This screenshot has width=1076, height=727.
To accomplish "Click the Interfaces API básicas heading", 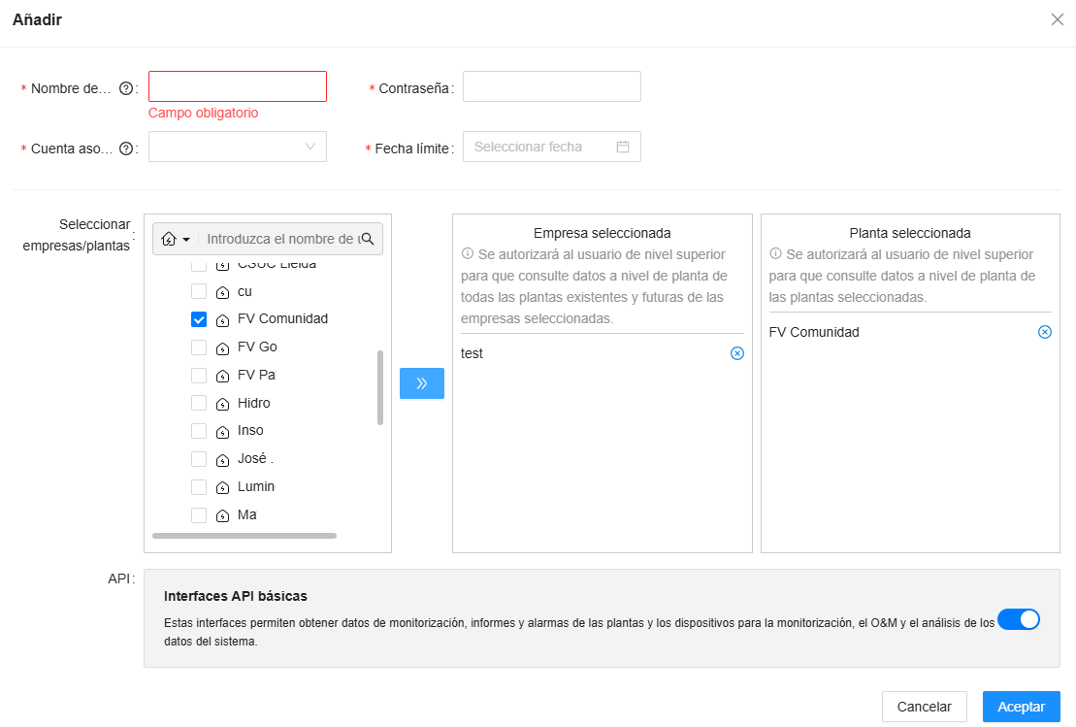I will [236, 596].
